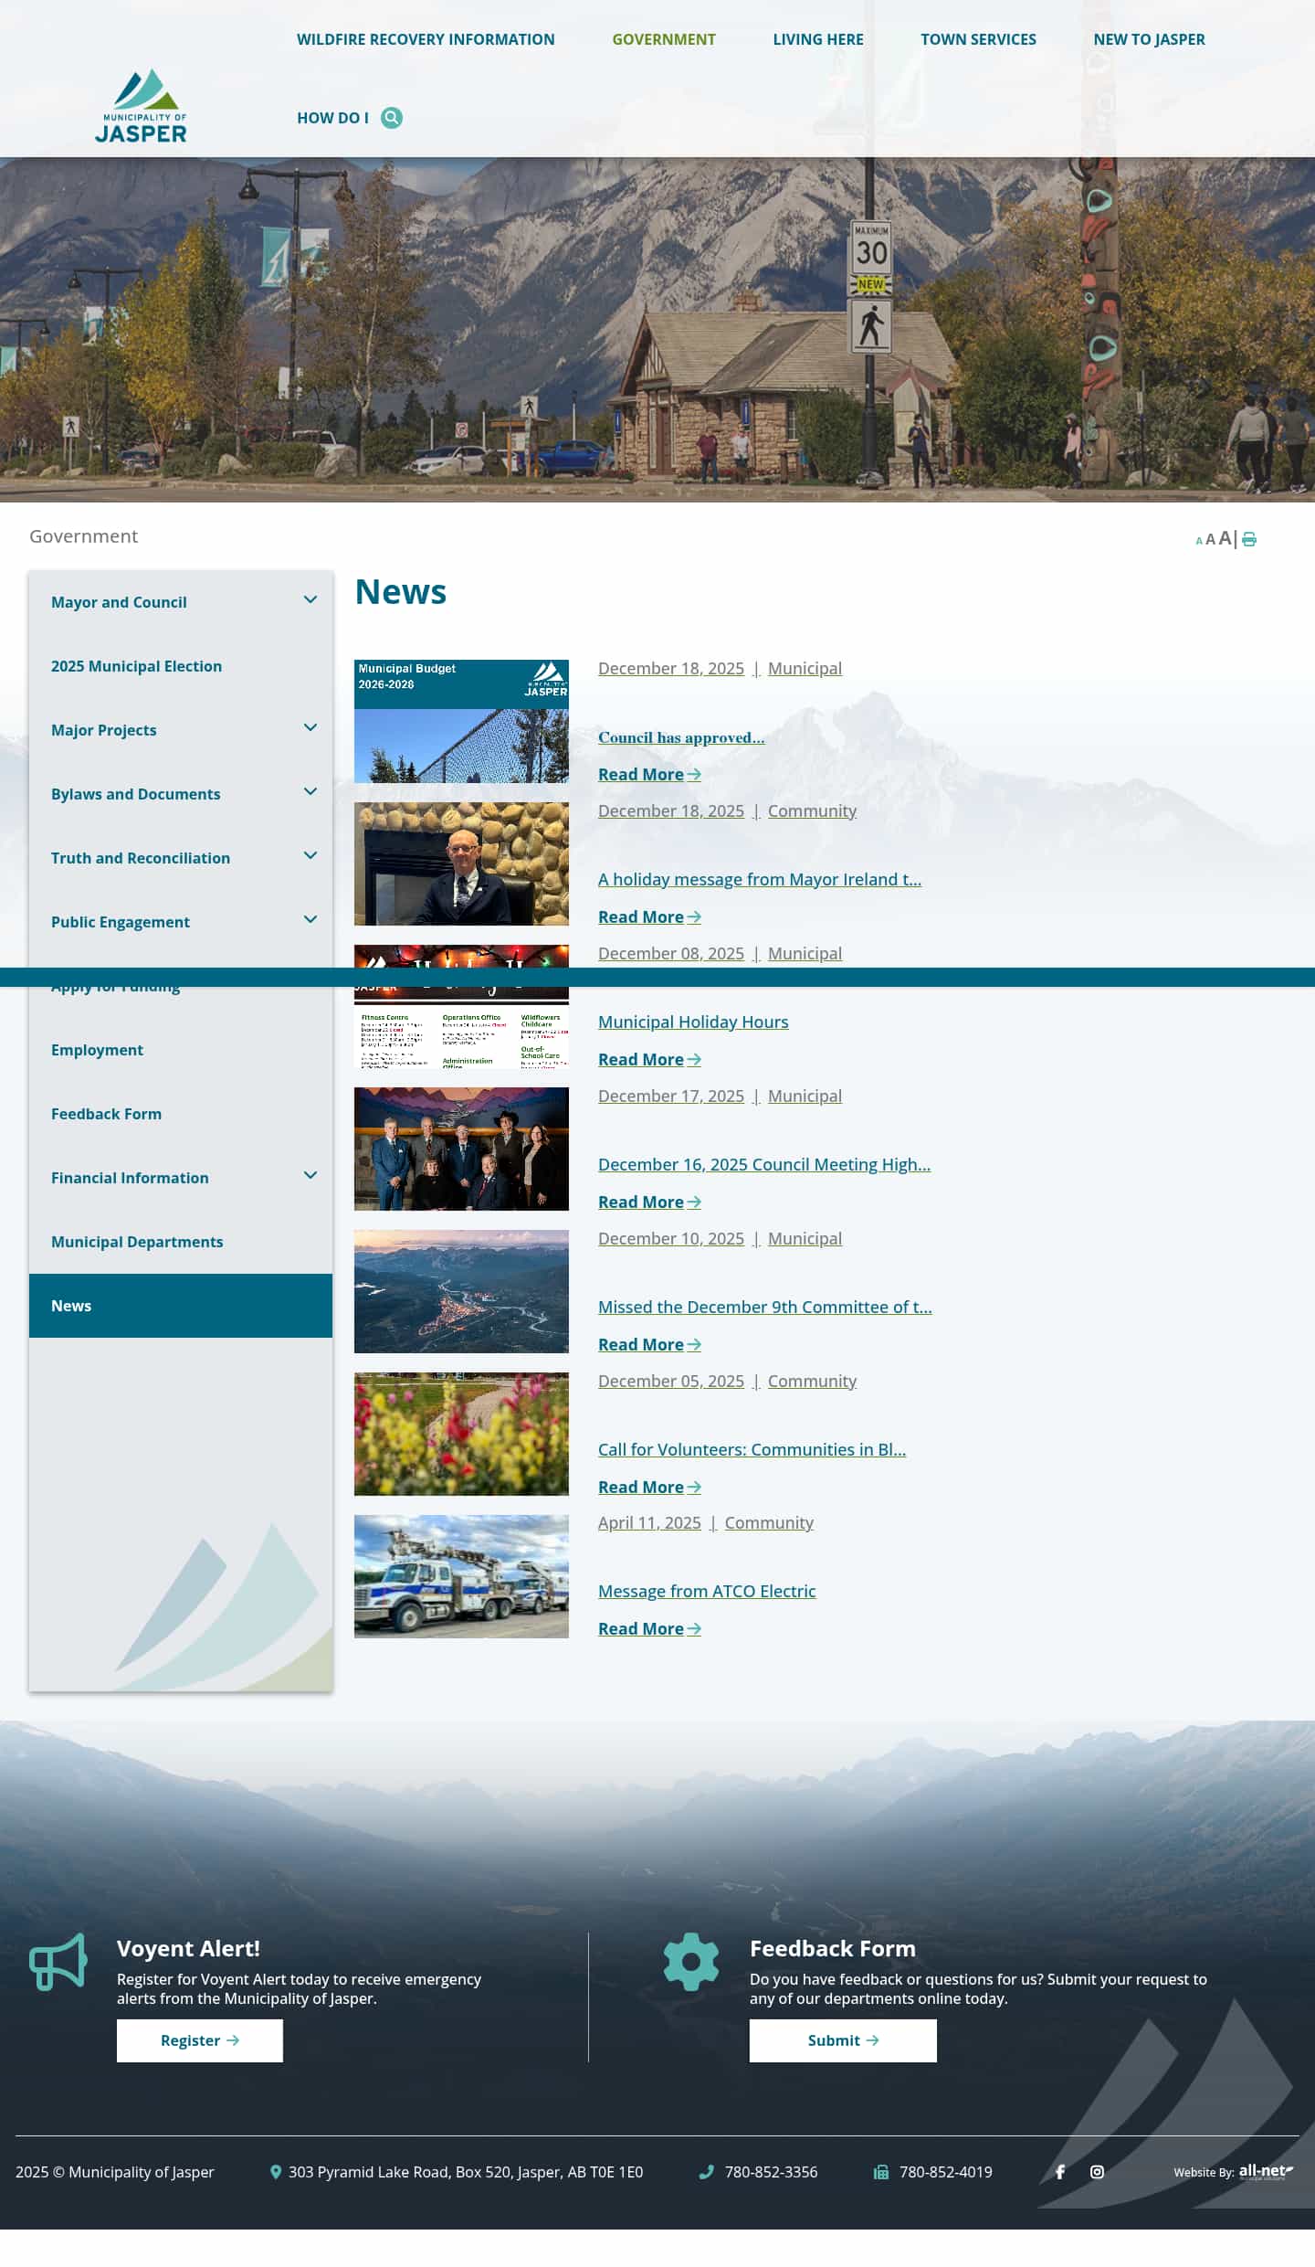Viewport: 1315px width, 2267px height.
Task: Read More on Council has approved article
Action: pyautogui.click(x=649, y=774)
